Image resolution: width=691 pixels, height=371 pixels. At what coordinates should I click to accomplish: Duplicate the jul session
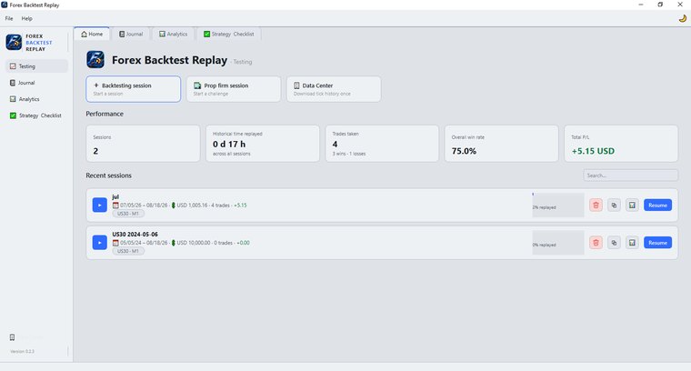click(614, 205)
